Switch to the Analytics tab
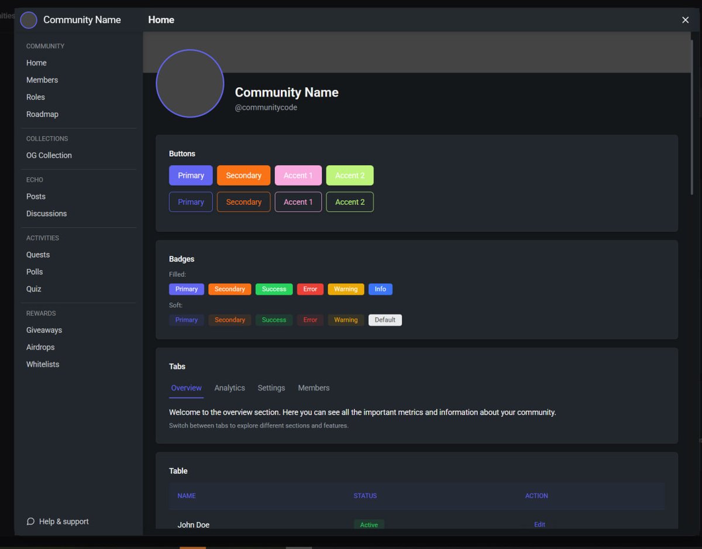This screenshot has height=549, width=702. [229, 388]
